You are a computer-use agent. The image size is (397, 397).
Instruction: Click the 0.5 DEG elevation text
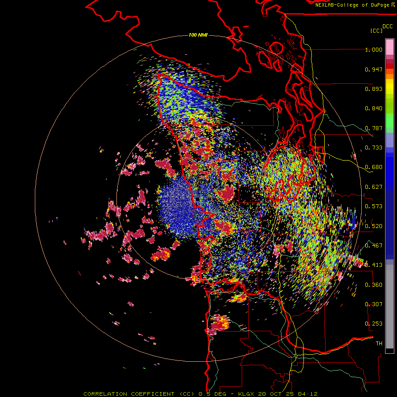tap(213, 394)
